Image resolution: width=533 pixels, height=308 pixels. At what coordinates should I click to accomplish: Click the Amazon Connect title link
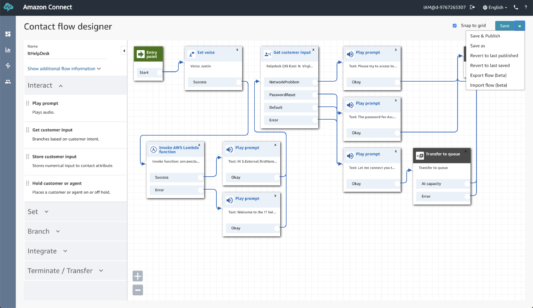pyautogui.click(x=47, y=7)
